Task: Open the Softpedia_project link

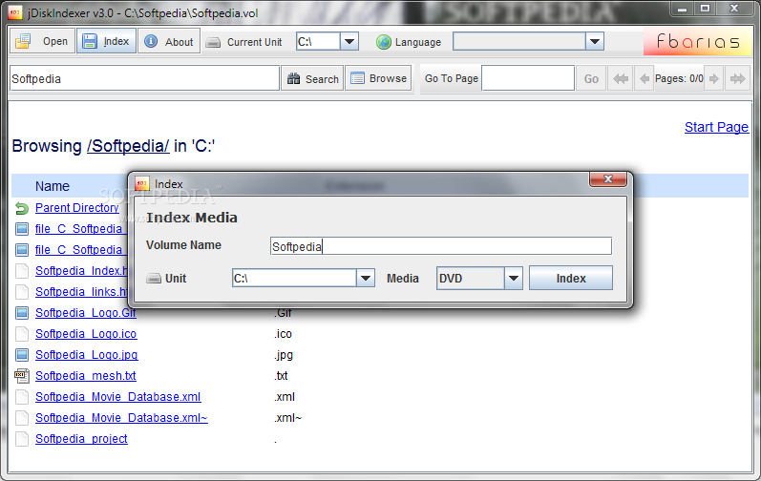Action: (x=81, y=439)
